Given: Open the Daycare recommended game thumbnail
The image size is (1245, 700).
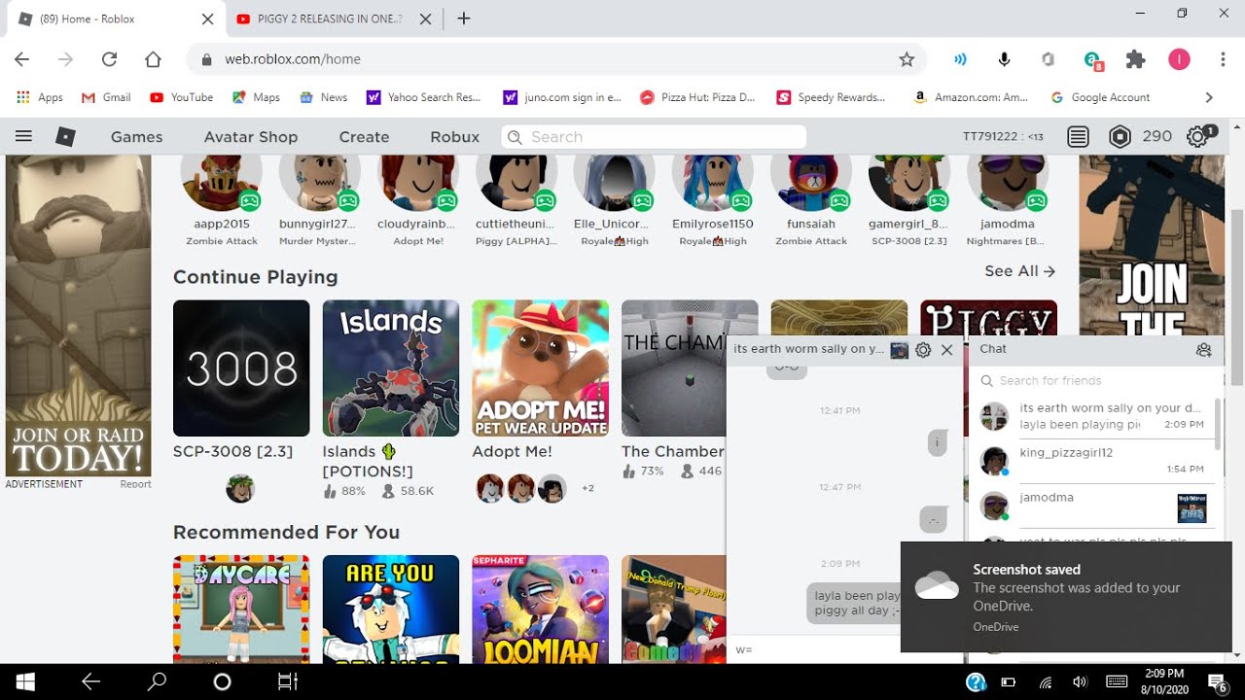Looking at the screenshot, I should coord(241,610).
